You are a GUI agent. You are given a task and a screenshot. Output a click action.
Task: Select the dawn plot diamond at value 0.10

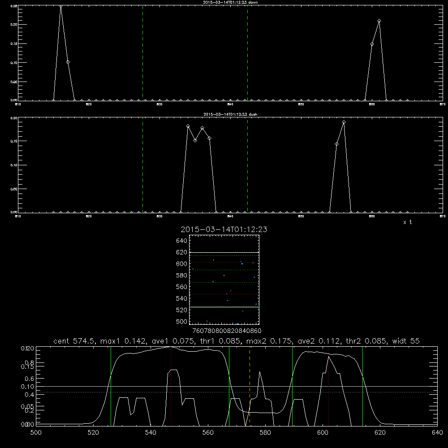click(x=68, y=62)
